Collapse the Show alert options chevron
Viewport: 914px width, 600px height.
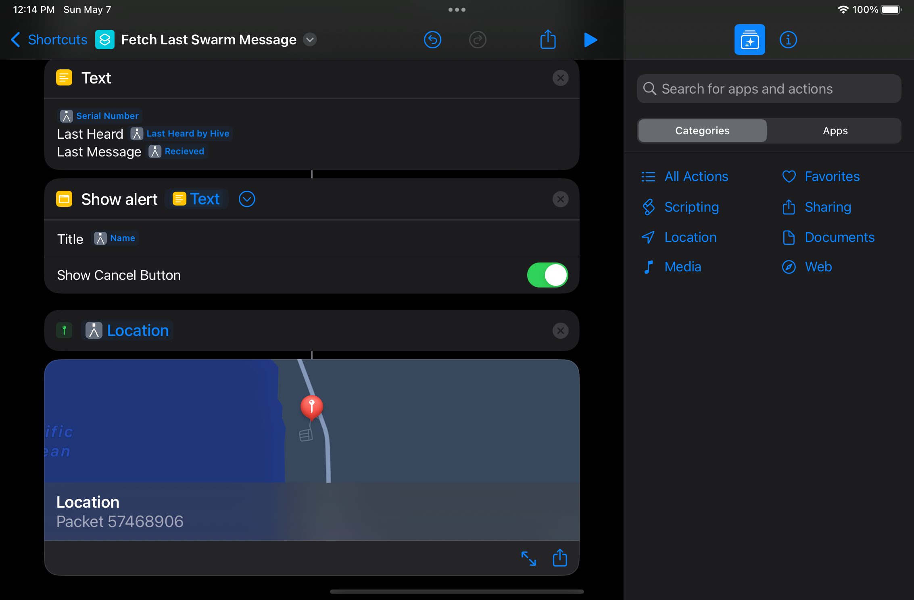point(247,199)
